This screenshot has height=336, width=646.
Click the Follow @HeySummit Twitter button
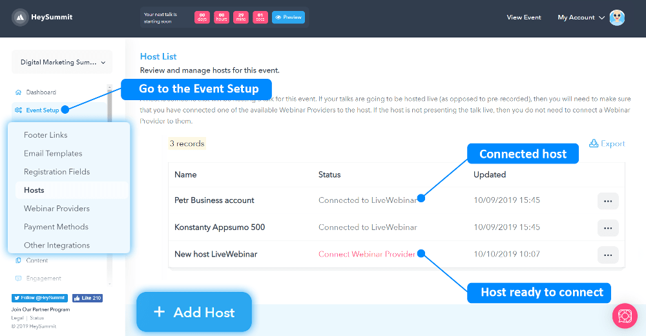tap(39, 298)
